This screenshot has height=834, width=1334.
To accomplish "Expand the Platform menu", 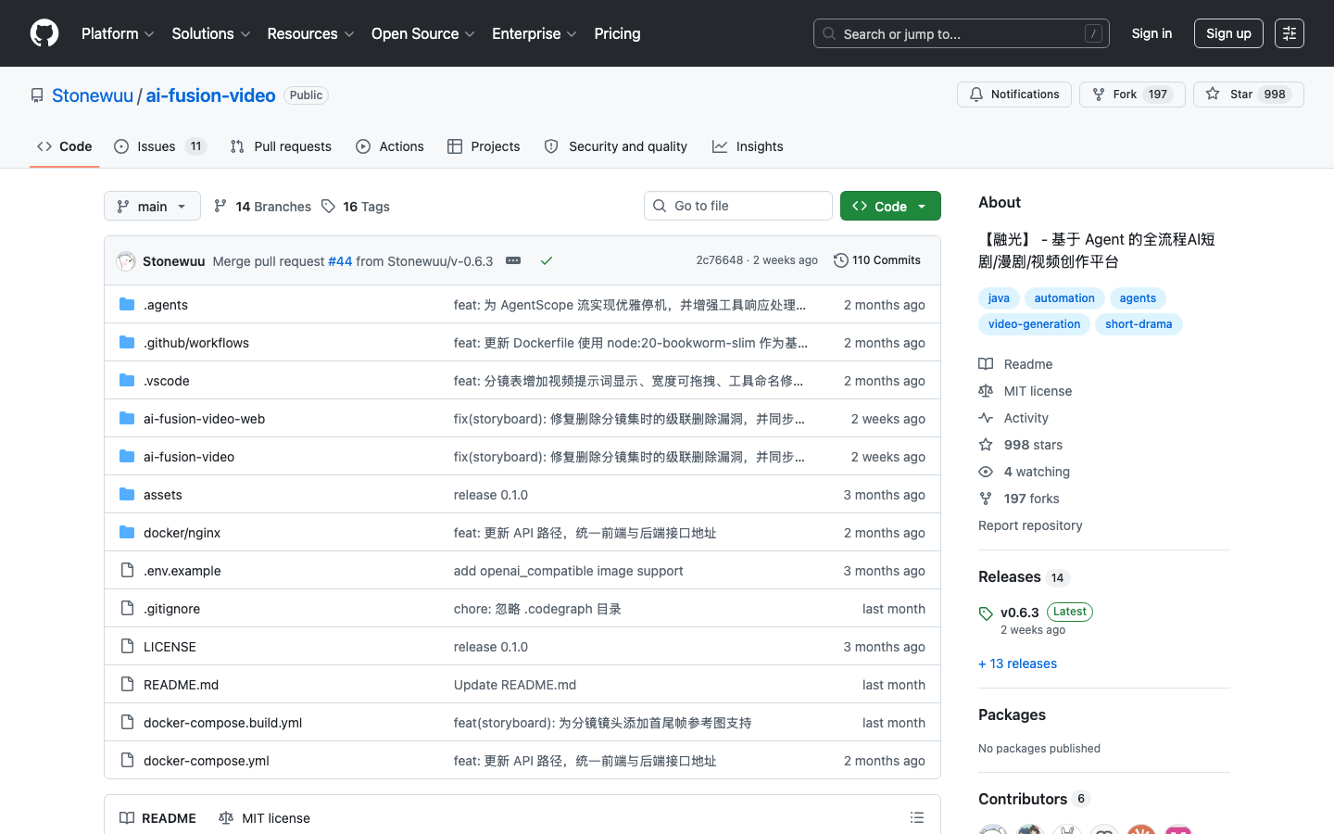I will pyautogui.click(x=118, y=33).
